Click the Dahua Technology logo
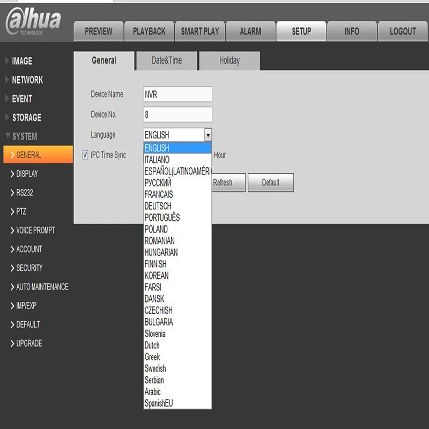This screenshot has width=429, height=429. click(33, 21)
